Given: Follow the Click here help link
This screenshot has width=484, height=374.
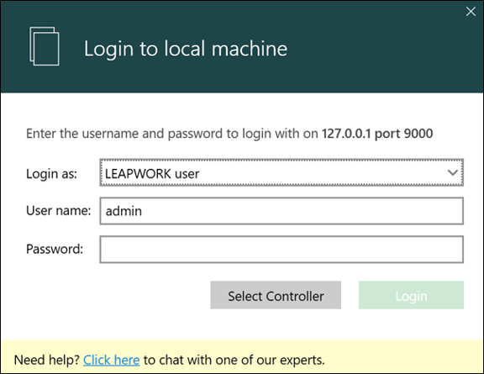Looking at the screenshot, I should [x=111, y=360].
